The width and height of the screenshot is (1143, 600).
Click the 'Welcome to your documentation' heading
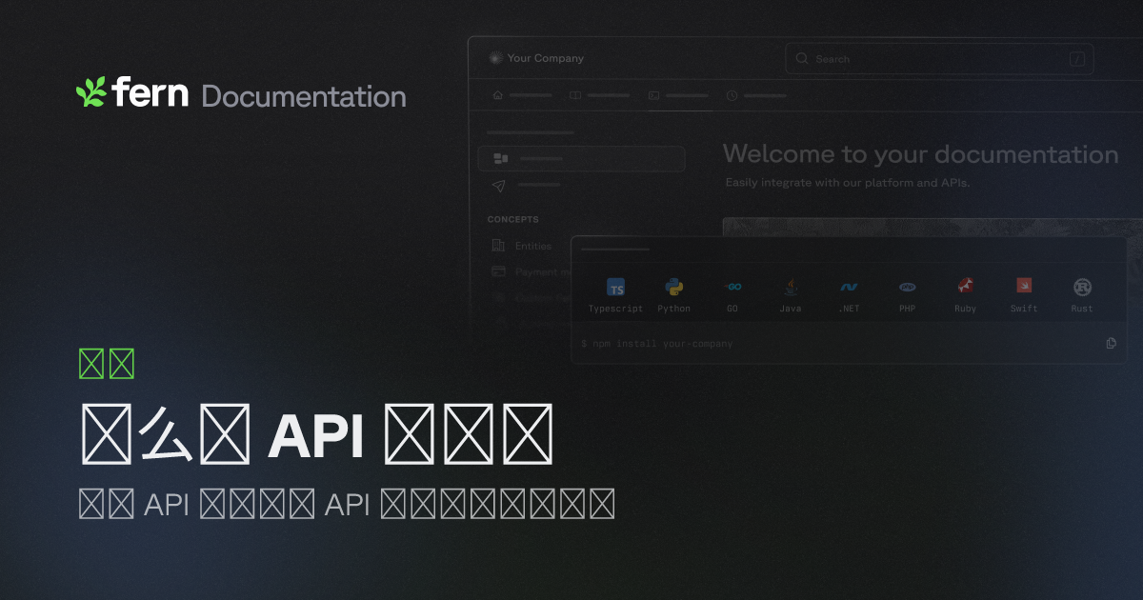tap(920, 154)
